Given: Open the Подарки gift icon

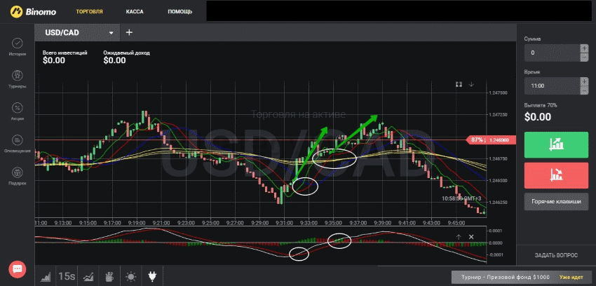Looking at the screenshot, I should [18, 172].
